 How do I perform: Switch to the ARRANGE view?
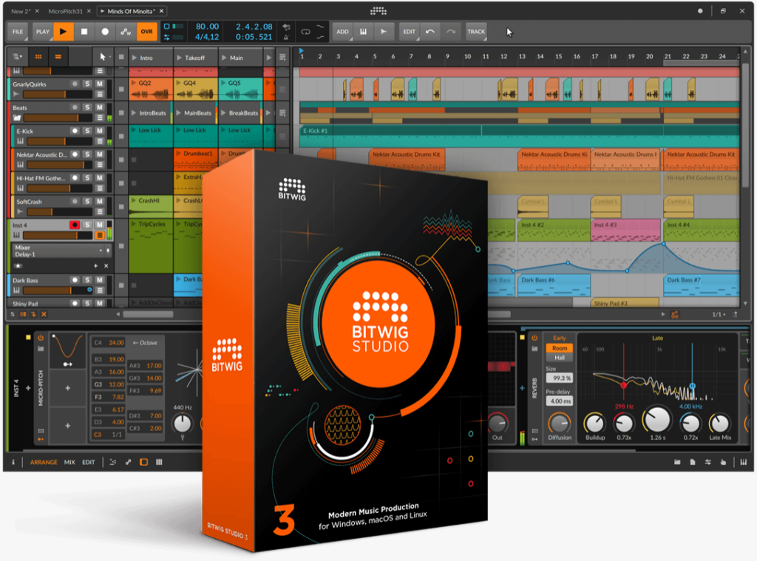click(x=44, y=463)
